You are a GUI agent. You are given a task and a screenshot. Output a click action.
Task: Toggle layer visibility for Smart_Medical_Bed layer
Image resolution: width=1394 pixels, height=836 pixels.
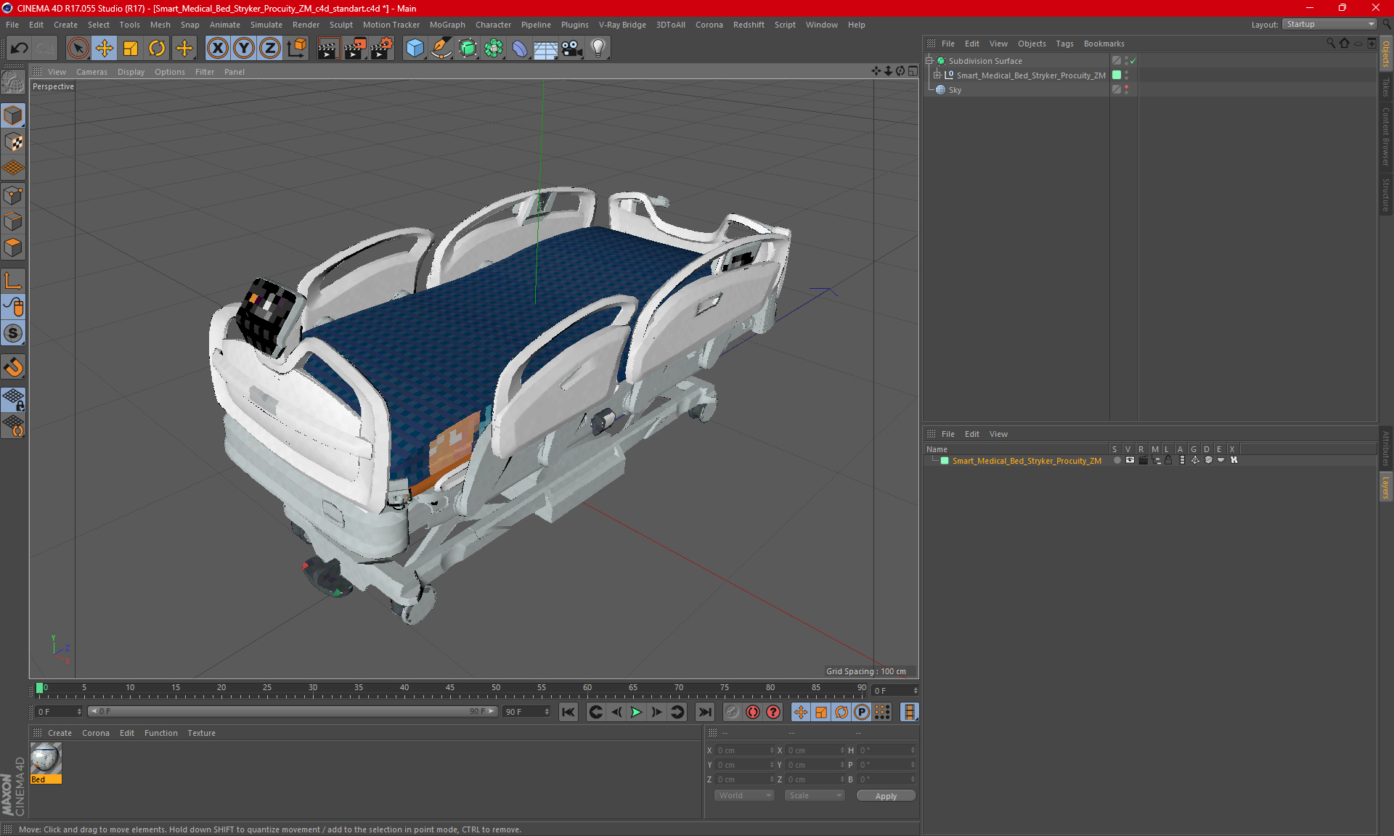click(x=1130, y=460)
